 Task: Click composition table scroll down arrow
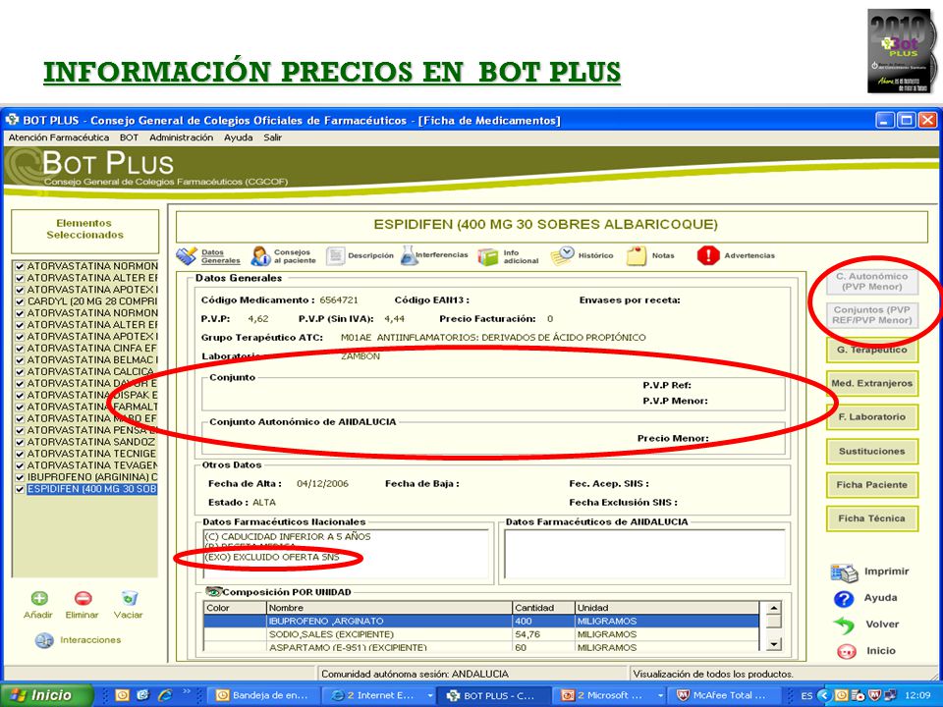tap(774, 644)
